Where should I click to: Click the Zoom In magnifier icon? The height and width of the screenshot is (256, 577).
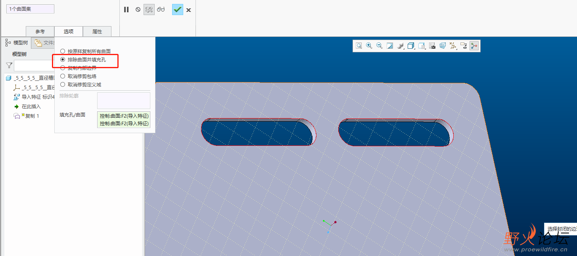tap(369, 46)
